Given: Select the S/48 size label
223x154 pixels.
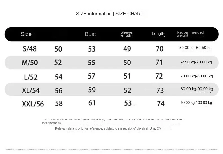Looking at the screenshot, I should click(x=30, y=49).
